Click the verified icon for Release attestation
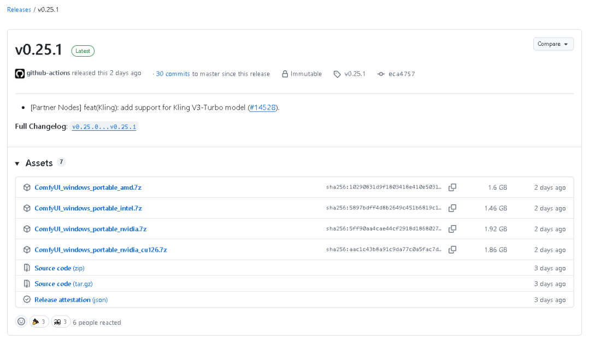 pyautogui.click(x=27, y=299)
